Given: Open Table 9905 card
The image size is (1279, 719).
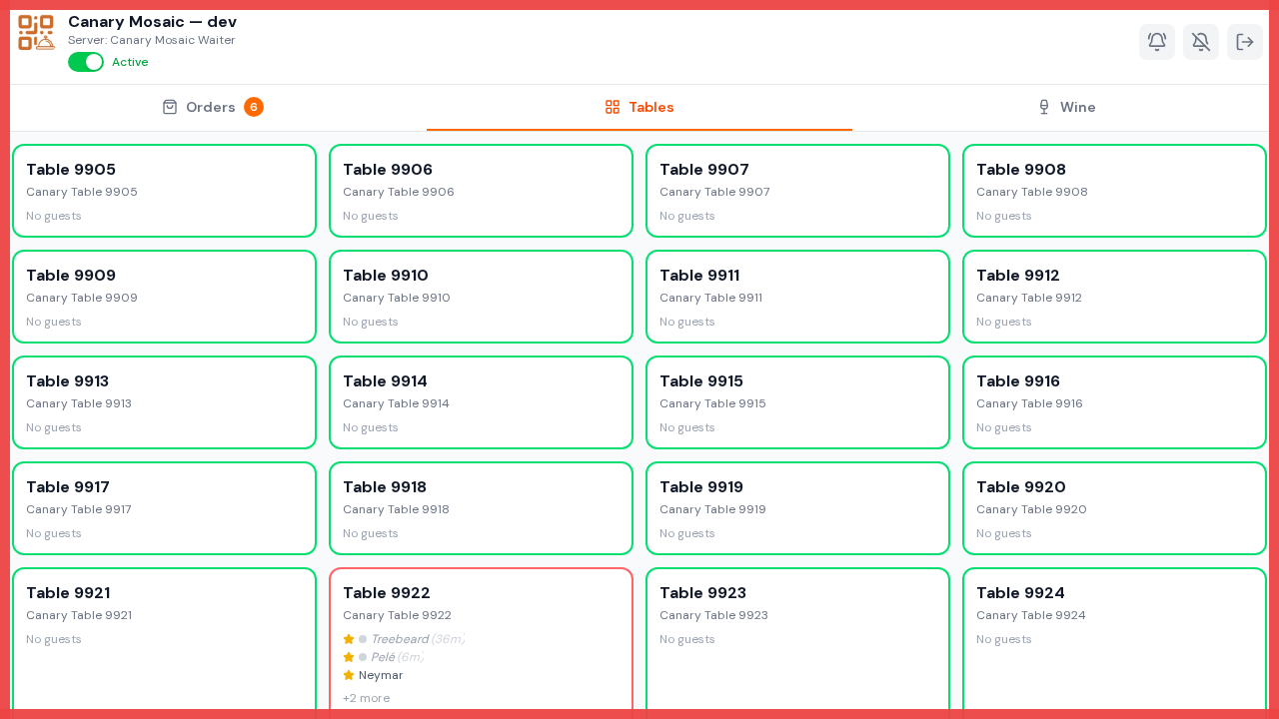Looking at the screenshot, I should tap(164, 191).
